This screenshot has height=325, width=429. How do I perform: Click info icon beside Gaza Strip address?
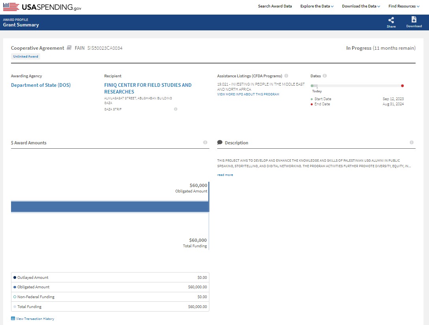tap(175, 109)
